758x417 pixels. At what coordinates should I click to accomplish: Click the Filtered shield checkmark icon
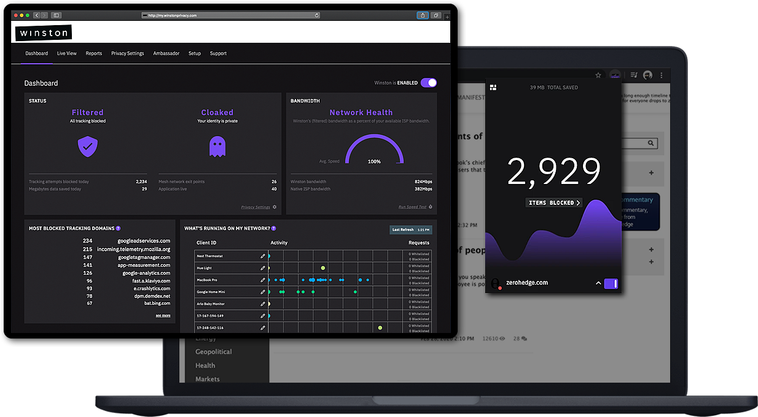pos(87,147)
